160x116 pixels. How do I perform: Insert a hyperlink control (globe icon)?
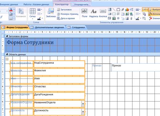coord(131,14)
